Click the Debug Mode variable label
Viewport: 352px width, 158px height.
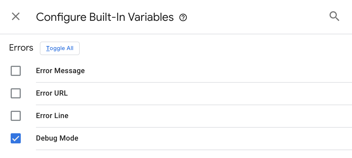tap(57, 138)
